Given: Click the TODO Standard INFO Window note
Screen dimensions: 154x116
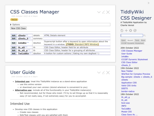Looking at the screenshot, I should pyautogui.click(x=82, y=44).
